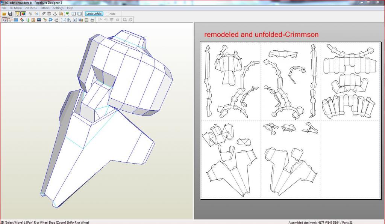The image size is (385, 224).
Task: Choose the Select/Move arrow tool
Action: click(x=5, y=20)
